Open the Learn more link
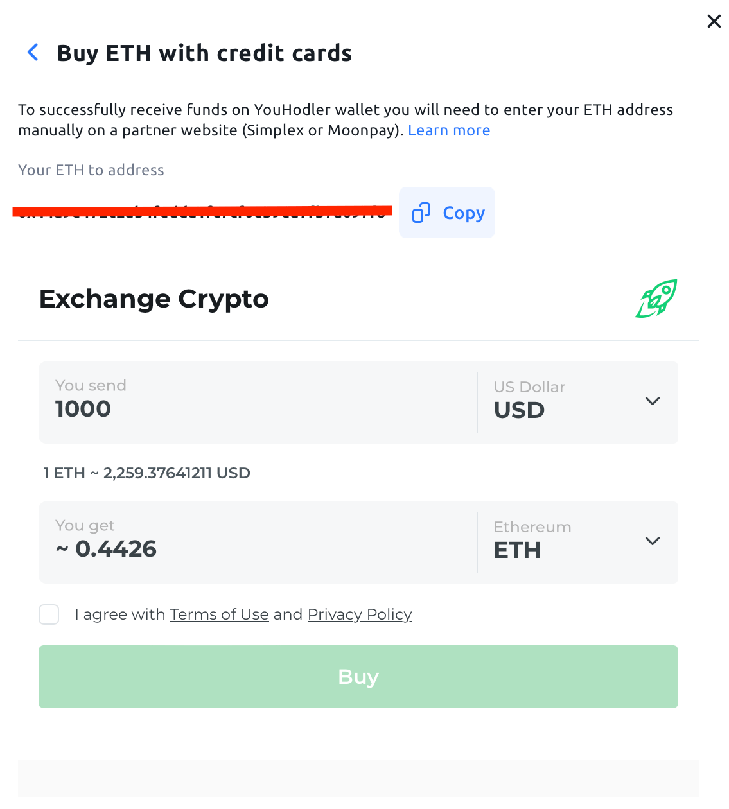 pyautogui.click(x=449, y=130)
